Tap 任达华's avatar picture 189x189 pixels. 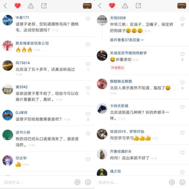tap(8, 161)
